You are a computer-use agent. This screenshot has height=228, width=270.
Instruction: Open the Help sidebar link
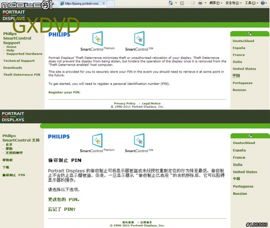coord(10,50)
